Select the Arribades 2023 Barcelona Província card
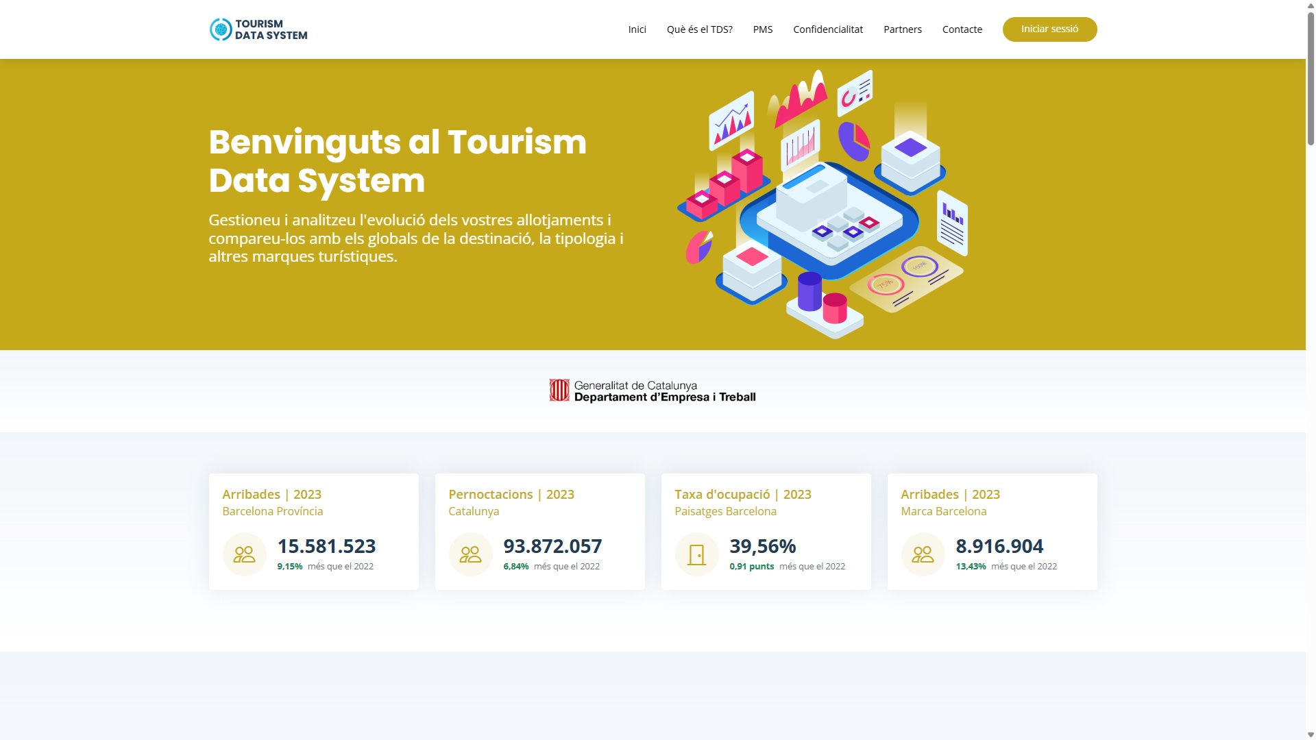The height and width of the screenshot is (740, 1316). click(x=313, y=531)
